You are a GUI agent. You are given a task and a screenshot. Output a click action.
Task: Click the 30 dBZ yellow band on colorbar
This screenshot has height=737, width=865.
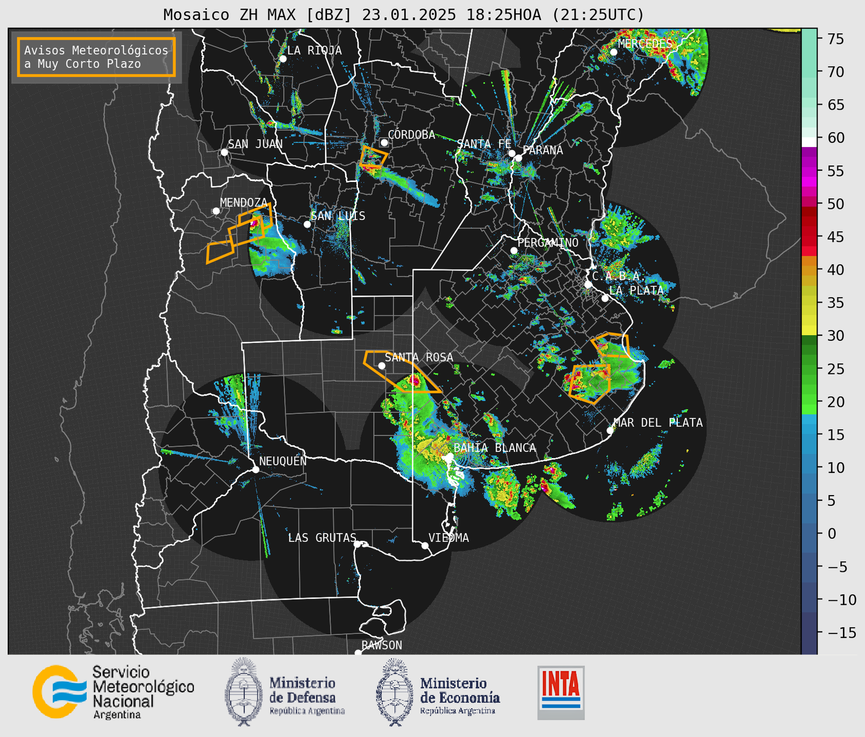(809, 331)
